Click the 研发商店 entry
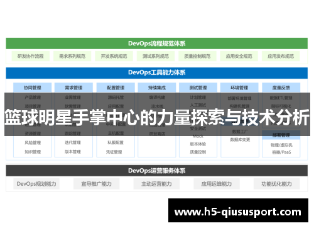This screenshot has width=314, height=228. tap(157, 134)
